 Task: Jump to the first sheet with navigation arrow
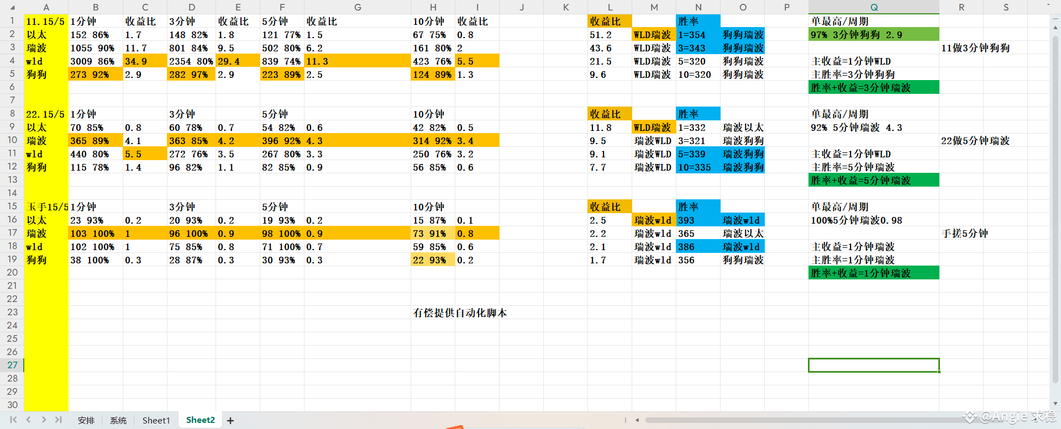pos(13,420)
